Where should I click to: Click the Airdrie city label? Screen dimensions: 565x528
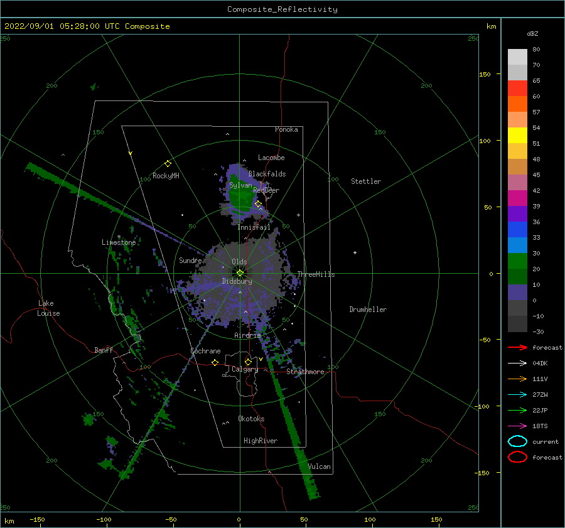[x=247, y=335]
